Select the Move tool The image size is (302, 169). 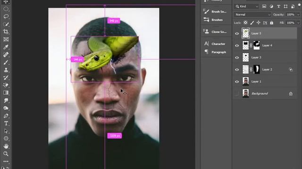pos(6,2)
